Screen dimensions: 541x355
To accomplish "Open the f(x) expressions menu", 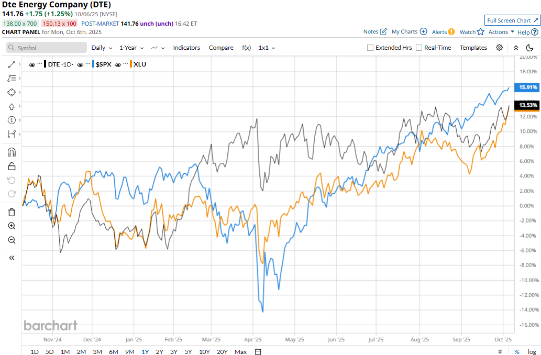I will tap(246, 48).
